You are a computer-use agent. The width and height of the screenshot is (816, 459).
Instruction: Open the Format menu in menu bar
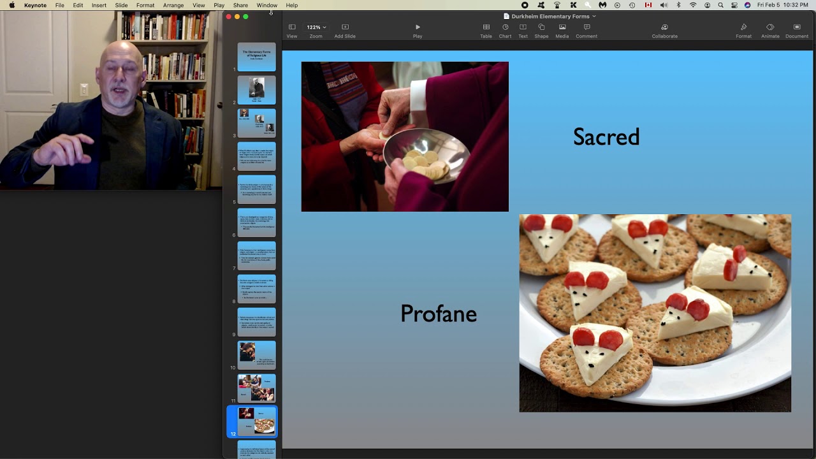(x=145, y=5)
